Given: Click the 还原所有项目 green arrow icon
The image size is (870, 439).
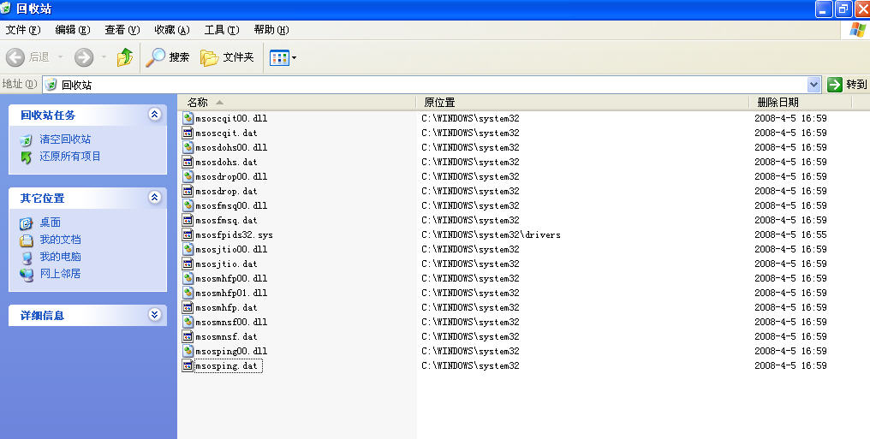Looking at the screenshot, I should click(x=26, y=157).
